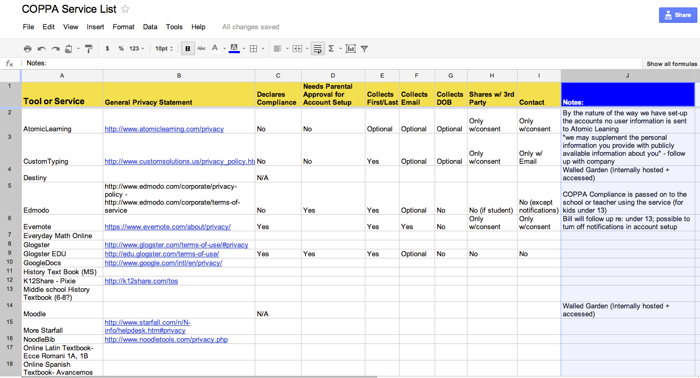Screen dimensions: 700x378
Task: Apply currency dollar format
Action: (107, 48)
